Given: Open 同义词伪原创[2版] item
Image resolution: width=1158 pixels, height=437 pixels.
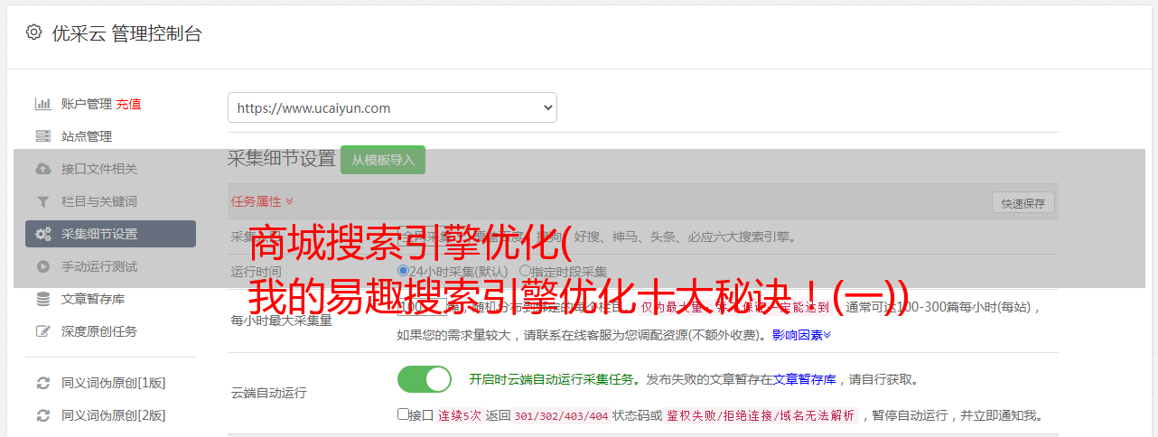Looking at the screenshot, I should click(x=114, y=415).
